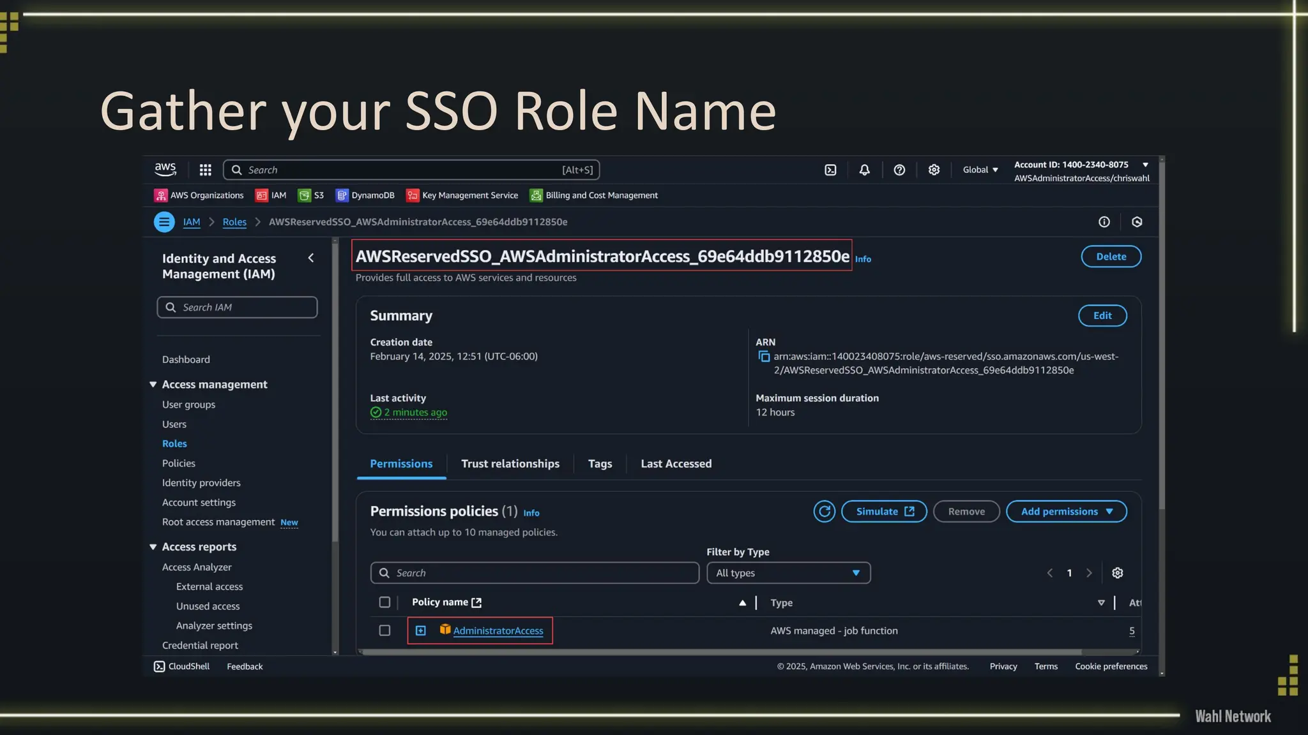
Task: Collapse the Access management section
Action: tap(153, 384)
